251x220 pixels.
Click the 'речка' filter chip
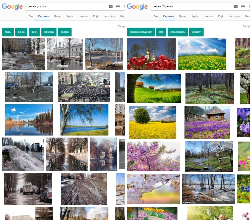click(x=21, y=32)
